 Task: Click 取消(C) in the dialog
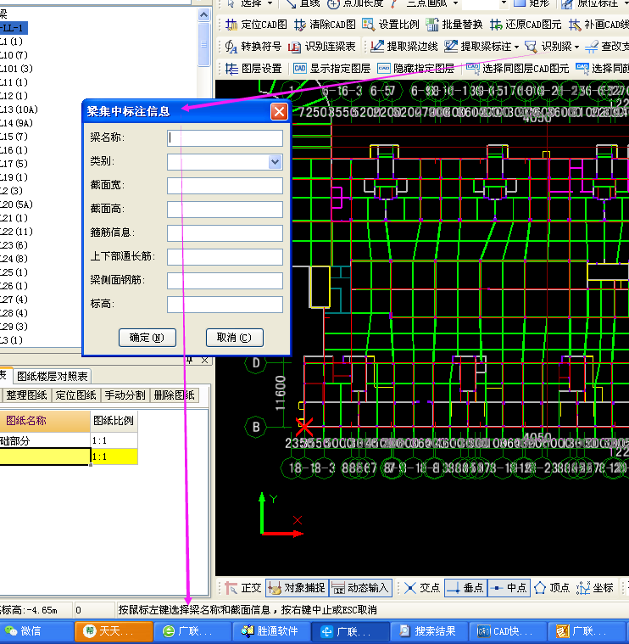234,338
